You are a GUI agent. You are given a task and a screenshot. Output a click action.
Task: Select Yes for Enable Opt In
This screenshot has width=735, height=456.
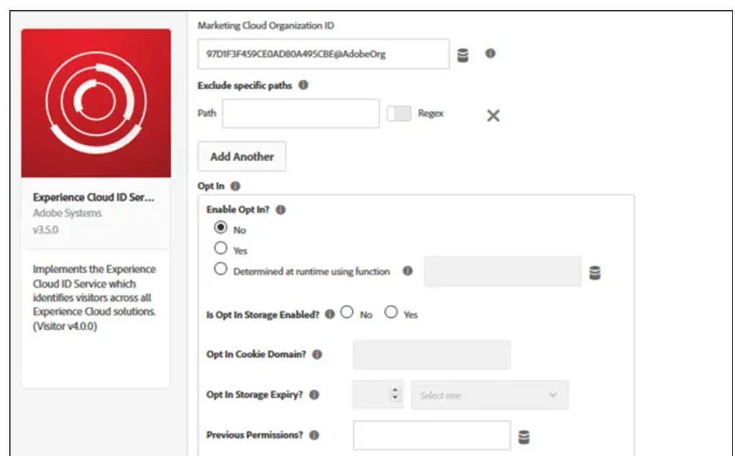(x=220, y=248)
